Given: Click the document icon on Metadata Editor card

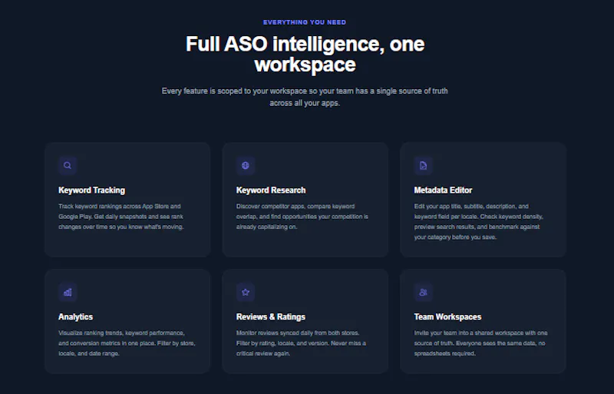Looking at the screenshot, I should pos(424,165).
